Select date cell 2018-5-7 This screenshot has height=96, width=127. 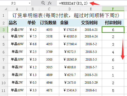[x=91, y=67]
